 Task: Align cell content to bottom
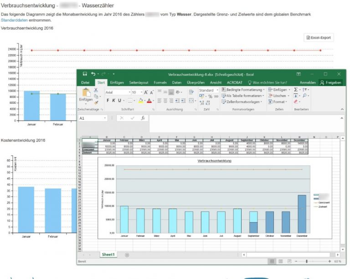click(x=171, y=92)
